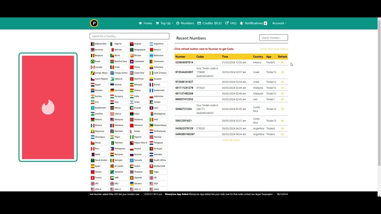Select the Norway flag icon

[x=151, y=137]
